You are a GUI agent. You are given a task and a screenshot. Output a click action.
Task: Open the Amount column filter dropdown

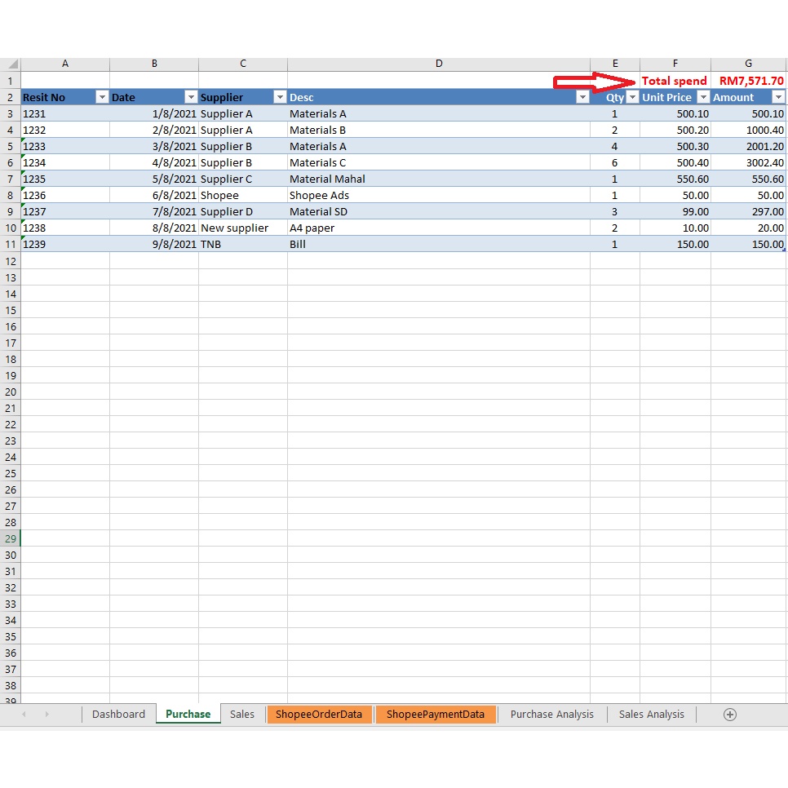pos(777,97)
